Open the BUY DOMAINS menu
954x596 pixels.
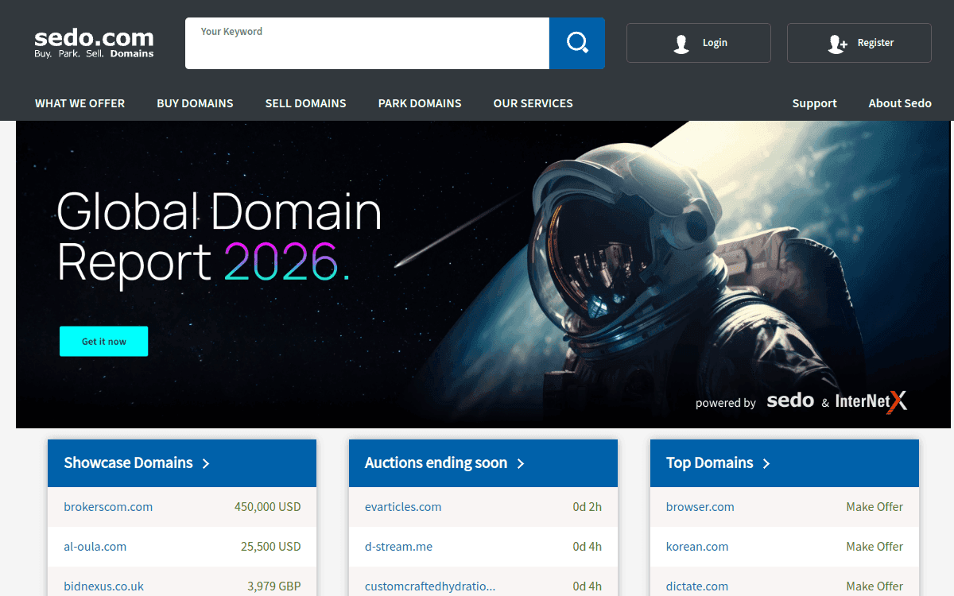(195, 103)
